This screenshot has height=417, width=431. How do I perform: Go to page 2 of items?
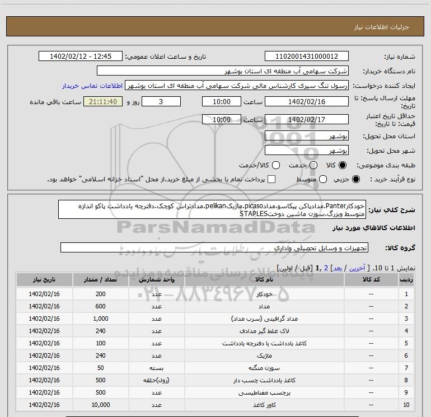(326, 268)
